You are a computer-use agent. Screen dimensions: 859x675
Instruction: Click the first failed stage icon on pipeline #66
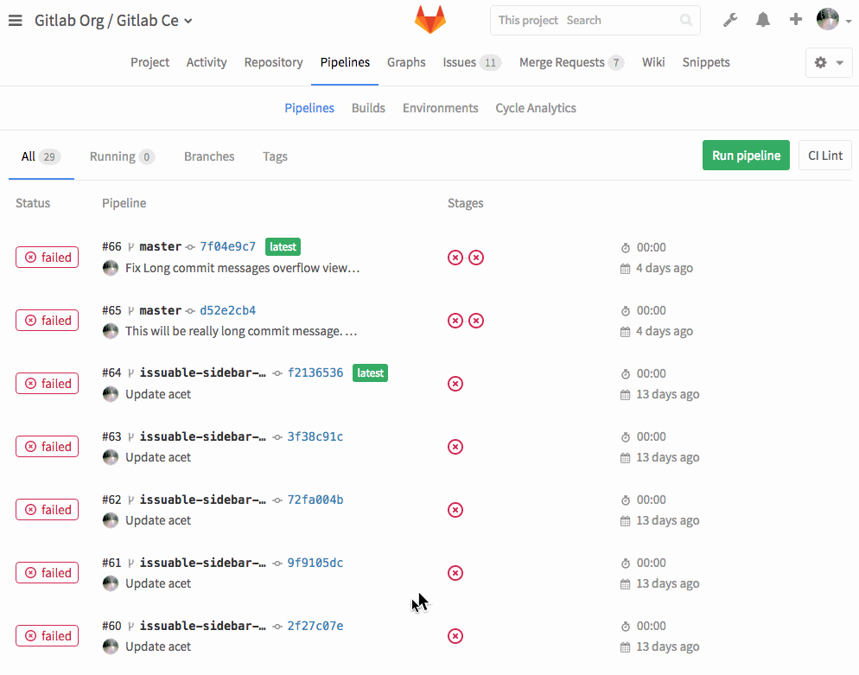coord(455,257)
